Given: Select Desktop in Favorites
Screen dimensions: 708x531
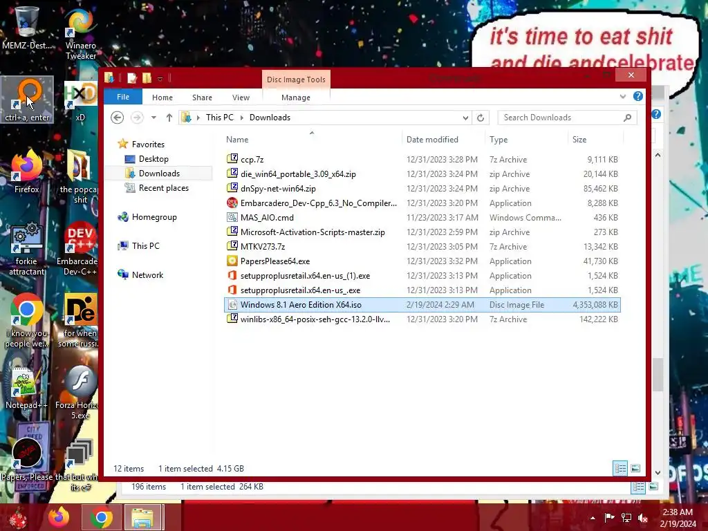Looking at the screenshot, I should [153, 159].
